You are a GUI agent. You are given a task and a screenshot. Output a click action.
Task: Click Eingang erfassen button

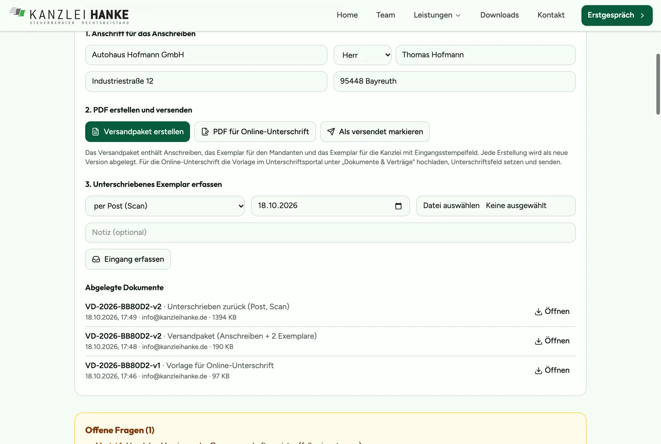point(128,259)
